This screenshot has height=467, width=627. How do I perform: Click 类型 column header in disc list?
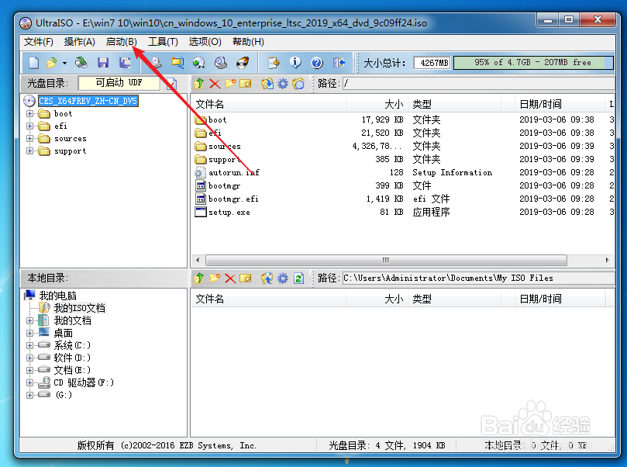click(454, 105)
